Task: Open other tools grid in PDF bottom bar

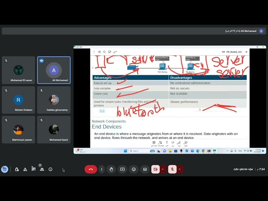Action: [x=154, y=143]
